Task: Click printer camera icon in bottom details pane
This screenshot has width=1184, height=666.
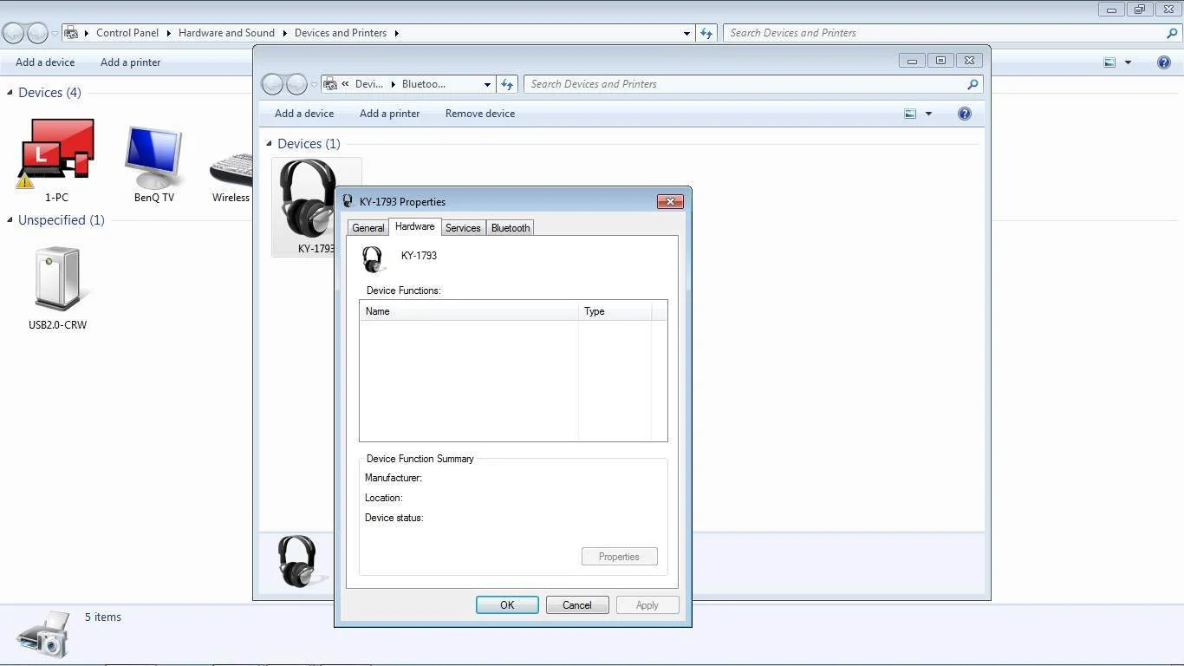Action: [42, 634]
